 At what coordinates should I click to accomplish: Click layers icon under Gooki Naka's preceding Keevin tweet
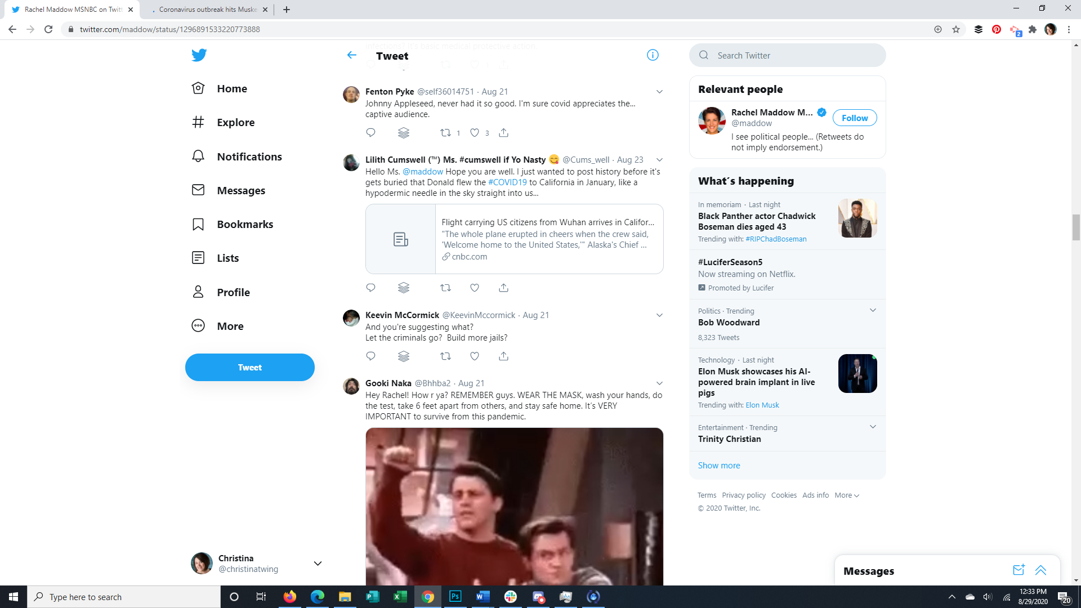pyautogui.click(x=403, y=356)
